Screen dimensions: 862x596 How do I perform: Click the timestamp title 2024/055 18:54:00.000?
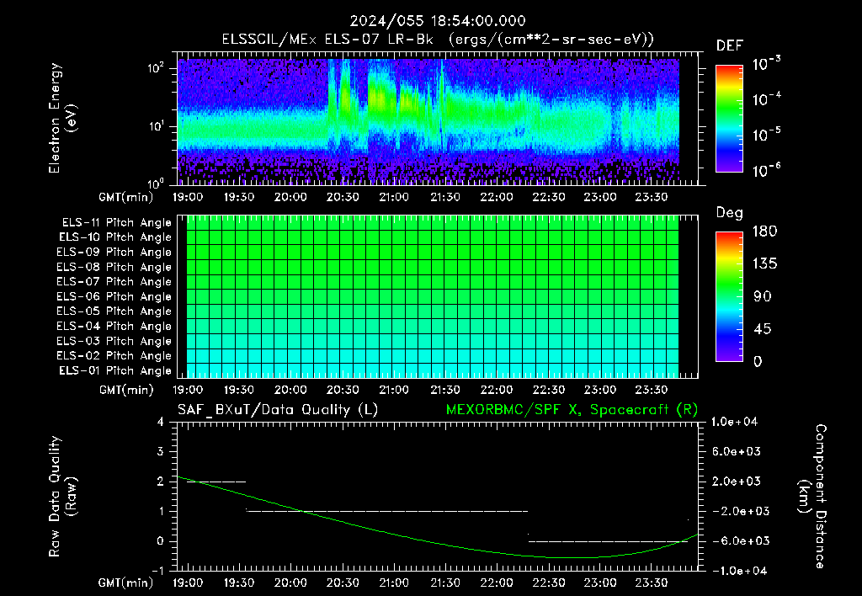[x=438, y=21]
